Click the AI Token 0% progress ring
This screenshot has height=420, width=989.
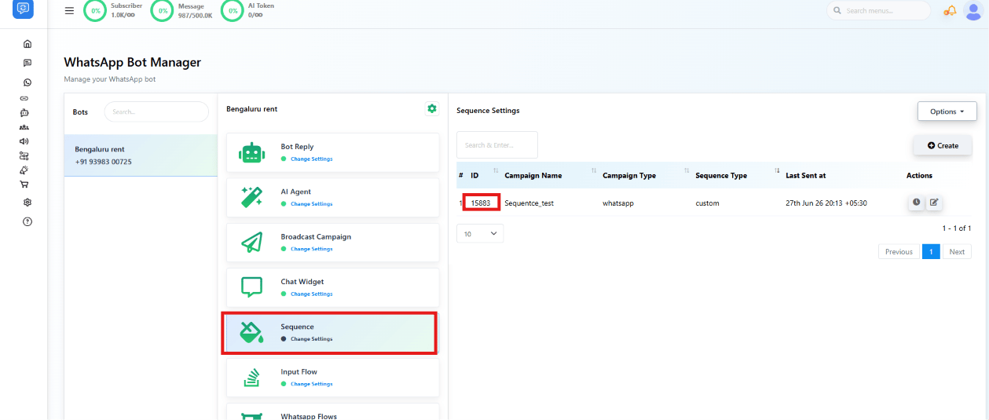click(232, 11)
